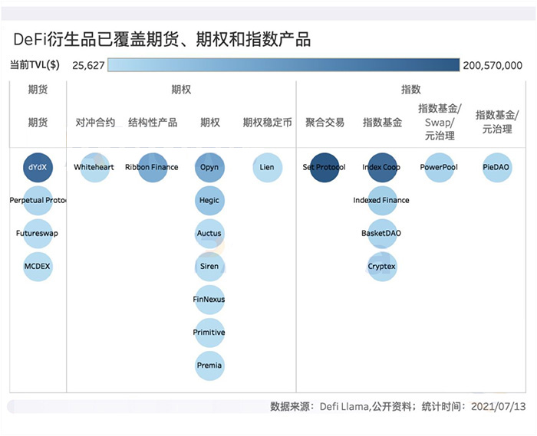Screen dimensions: 537x436
Task: Select the PowerPool circle
Action: [x=440, y=167]
